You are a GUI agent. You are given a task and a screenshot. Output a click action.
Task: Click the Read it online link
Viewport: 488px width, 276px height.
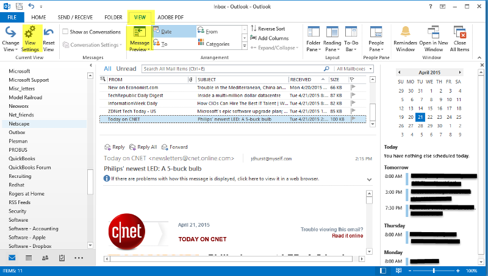(347, 236)
